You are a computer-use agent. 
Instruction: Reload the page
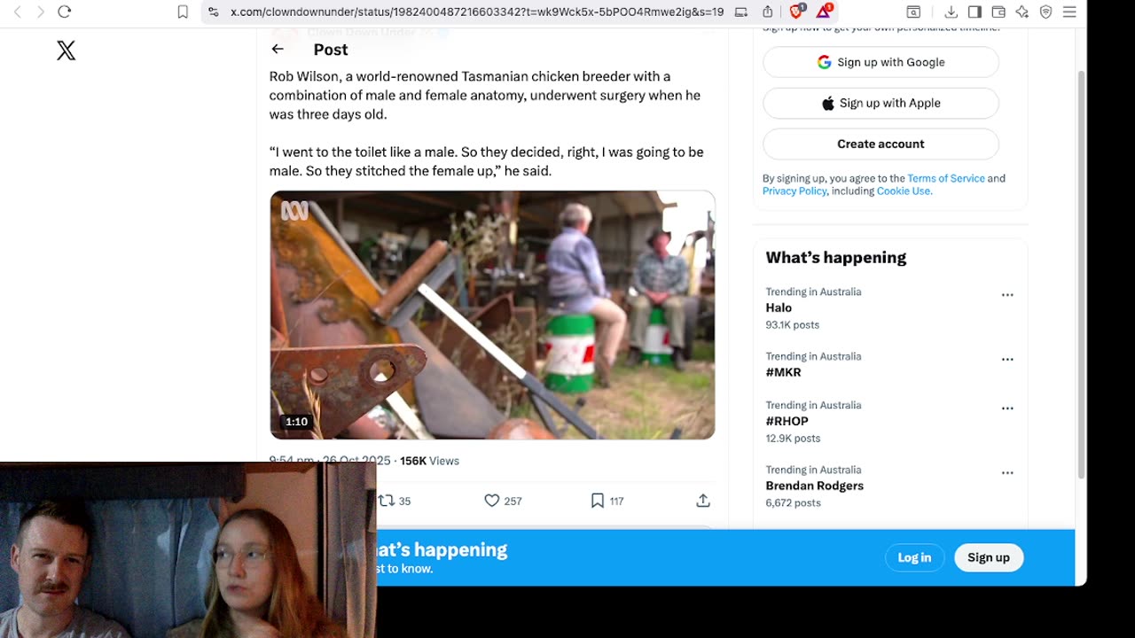pyautogui.click(x=64, y=12)
